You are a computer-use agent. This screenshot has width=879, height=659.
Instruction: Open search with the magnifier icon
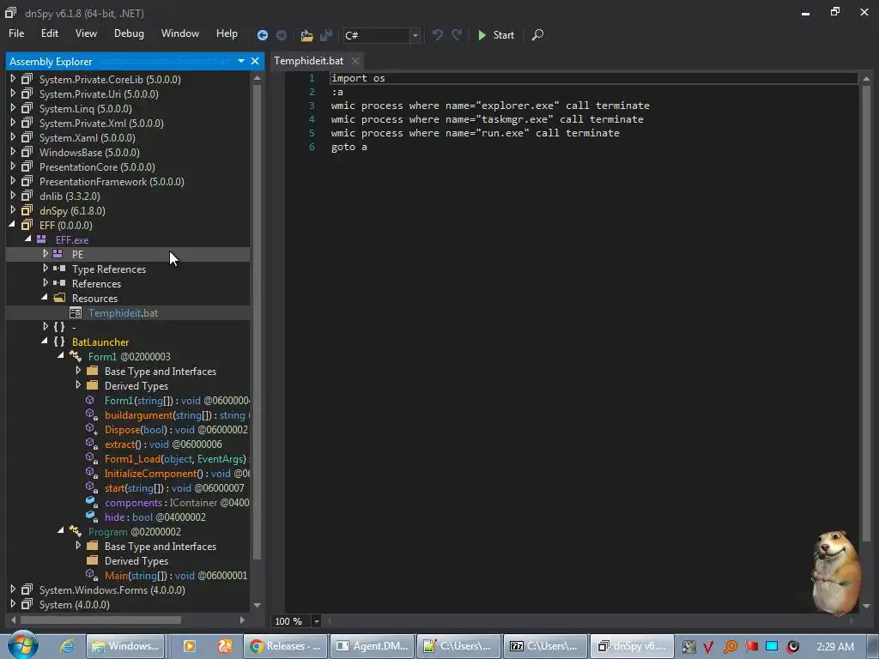point(537,35)
